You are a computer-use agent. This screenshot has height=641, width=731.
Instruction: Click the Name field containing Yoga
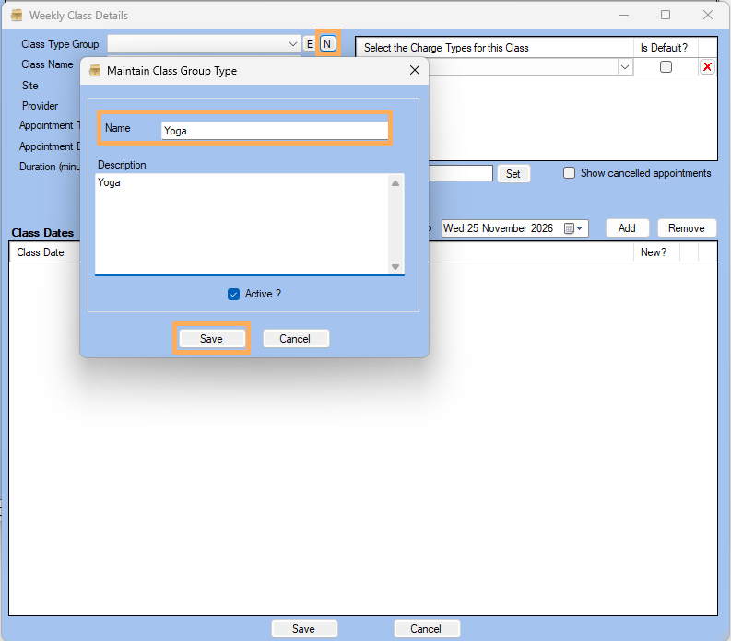[x=274, y=131]
